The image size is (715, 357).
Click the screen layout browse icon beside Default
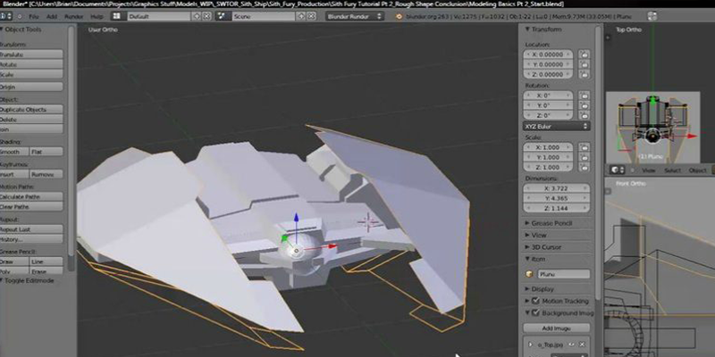pos(117,16)
